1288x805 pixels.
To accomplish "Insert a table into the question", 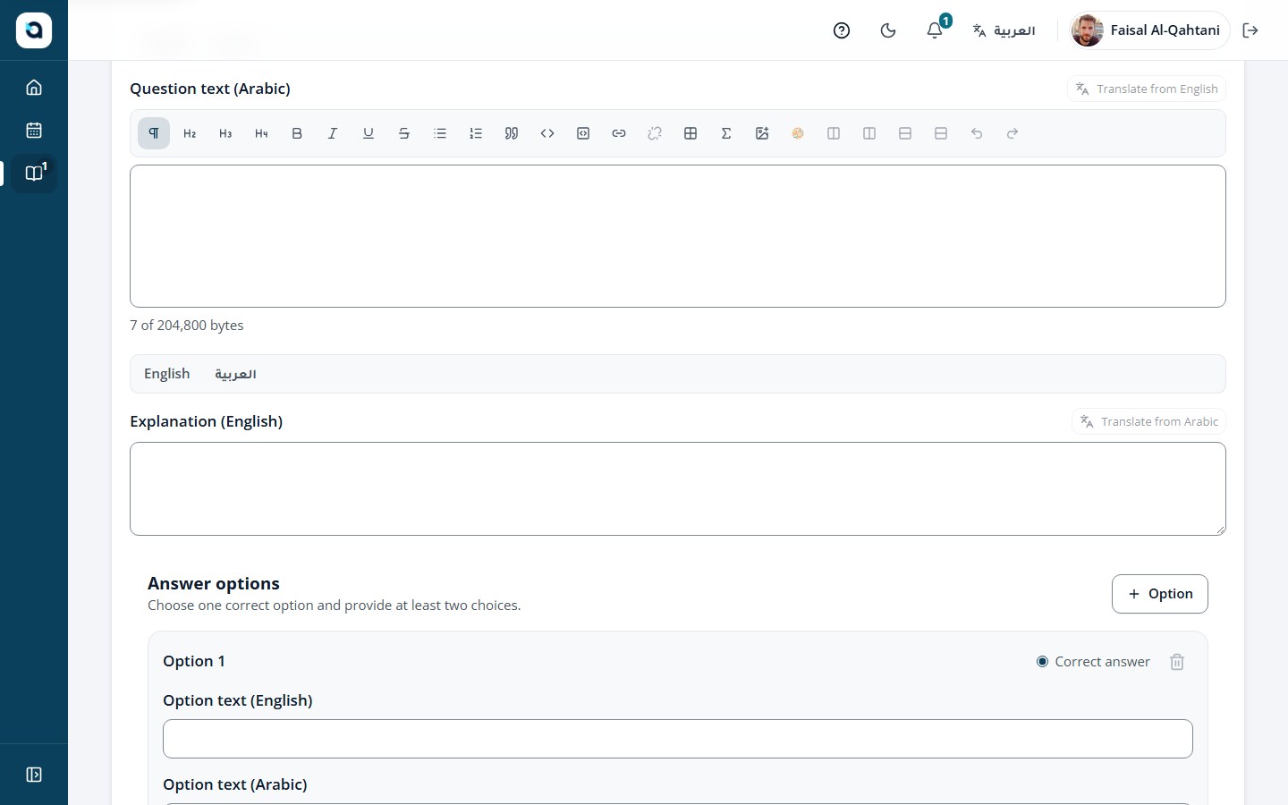I will [x=691, y=133].
